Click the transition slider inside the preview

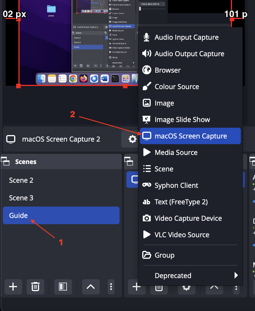(152, 9)
